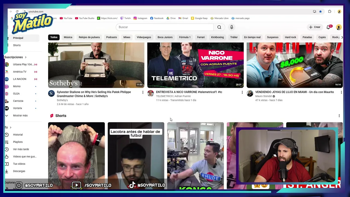Open account avatar menu in YouTube header
This screenshot has width=350, height=197.
click(x=339, y=27)
